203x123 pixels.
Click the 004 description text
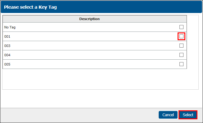point(7,55)
